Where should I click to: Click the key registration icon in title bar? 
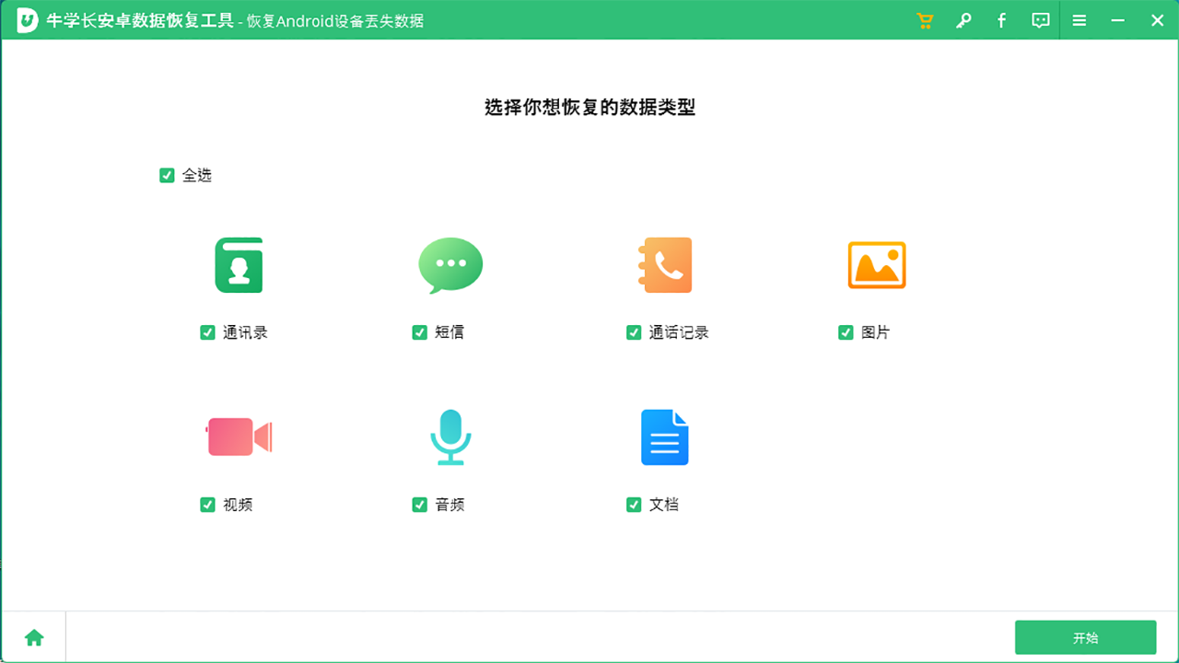coord(963,19)
